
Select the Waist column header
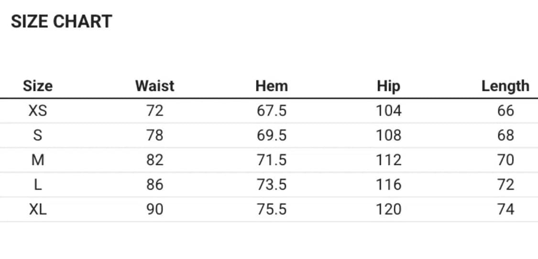coord(154,86)
